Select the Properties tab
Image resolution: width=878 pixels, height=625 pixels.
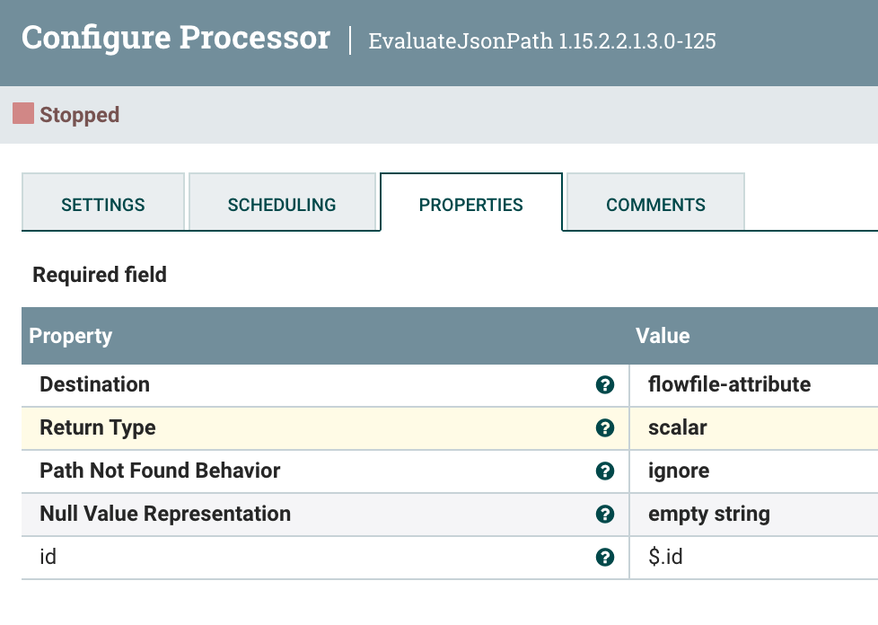point(471,202)
